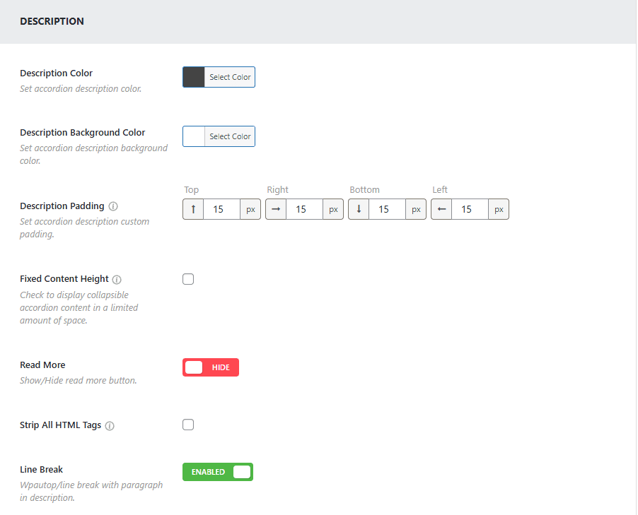This screenshot has height=515, width=638.
Task: Click the info icon next to Fixed Content Height
Action: (x=117, y=279)
